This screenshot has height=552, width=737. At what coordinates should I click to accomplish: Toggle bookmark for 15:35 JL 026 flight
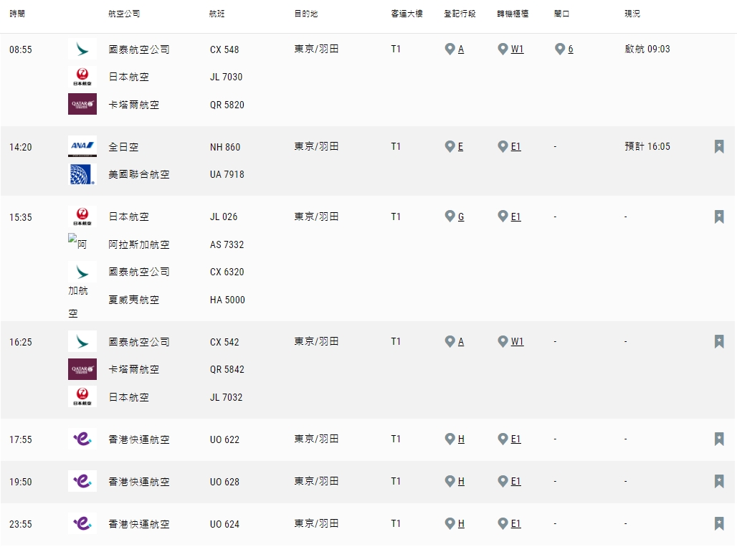click(718, 216)
